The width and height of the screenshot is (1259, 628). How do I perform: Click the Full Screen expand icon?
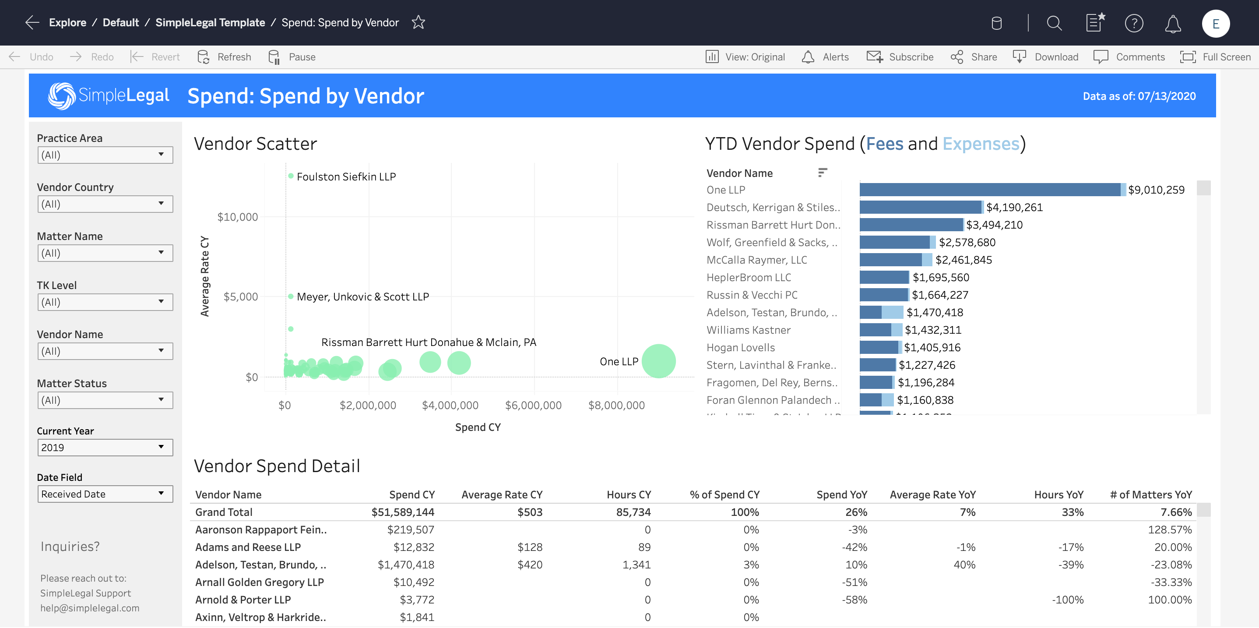click(x=1188, y=56)
